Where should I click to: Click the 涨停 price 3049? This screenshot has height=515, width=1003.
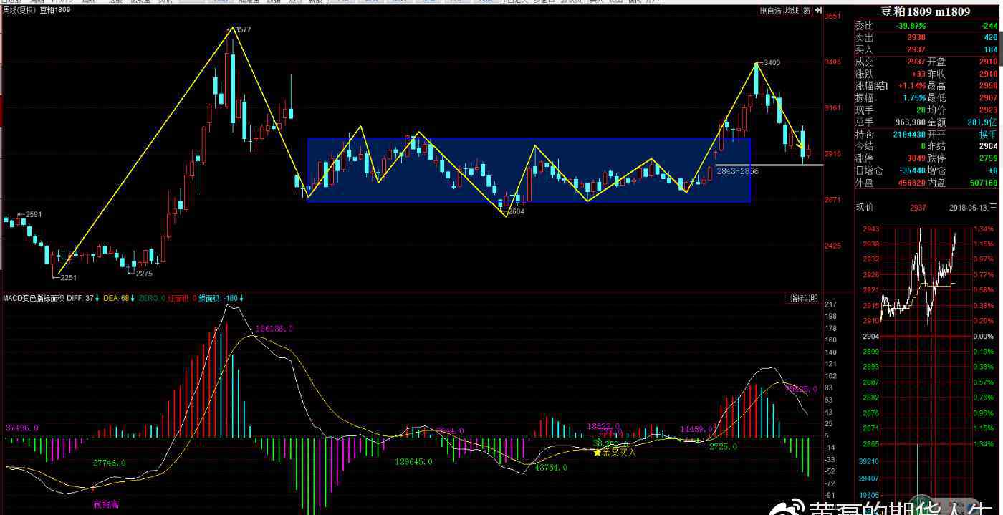916,159
